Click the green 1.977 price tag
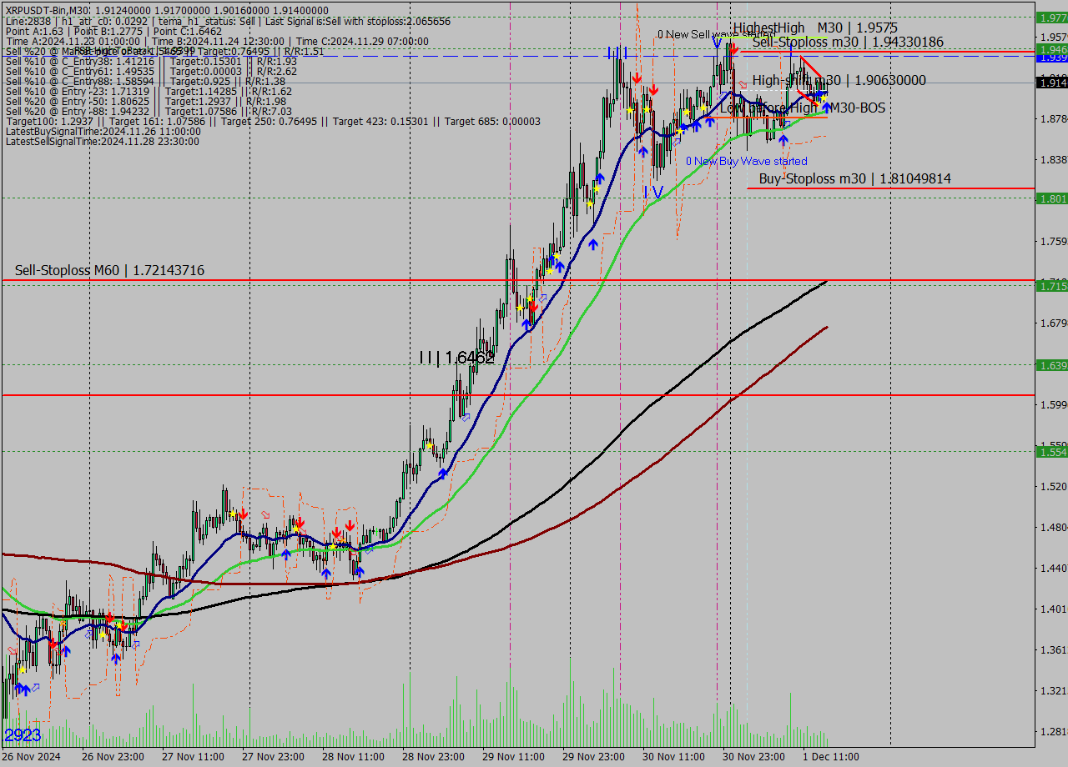Viewport: 1068px width, 767px height. (x=1051, y=18)
